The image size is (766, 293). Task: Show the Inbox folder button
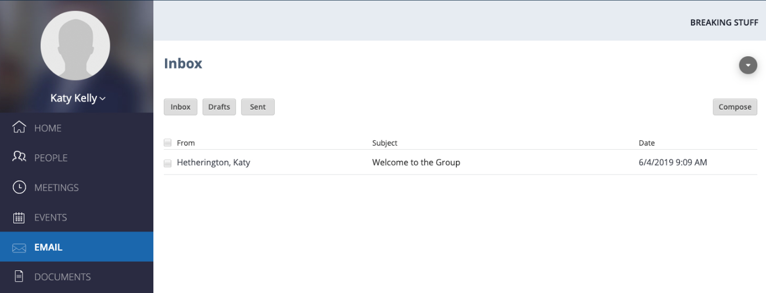[x=181, y=107]
